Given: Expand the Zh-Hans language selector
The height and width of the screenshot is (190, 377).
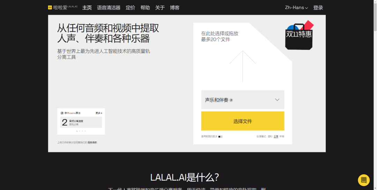Looking at the screenshot, I should tap(296, 8).
